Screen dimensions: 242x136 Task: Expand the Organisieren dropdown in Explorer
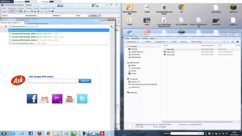pyautogui.click(x=132, y=42)
